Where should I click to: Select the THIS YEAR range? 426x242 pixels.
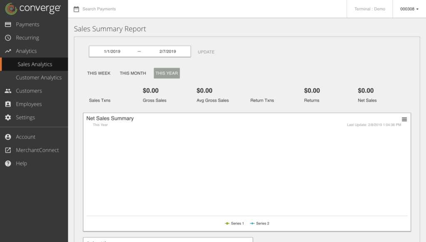pyautogui.click(x=166, y=73)
